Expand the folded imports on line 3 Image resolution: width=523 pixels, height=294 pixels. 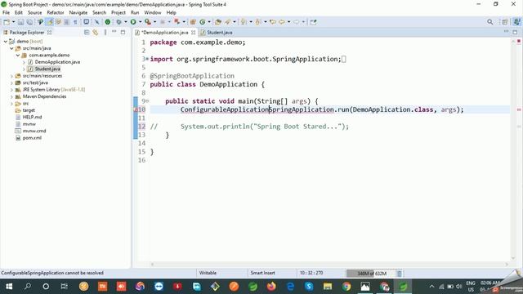pyautogui.click(x=147, y=59)
